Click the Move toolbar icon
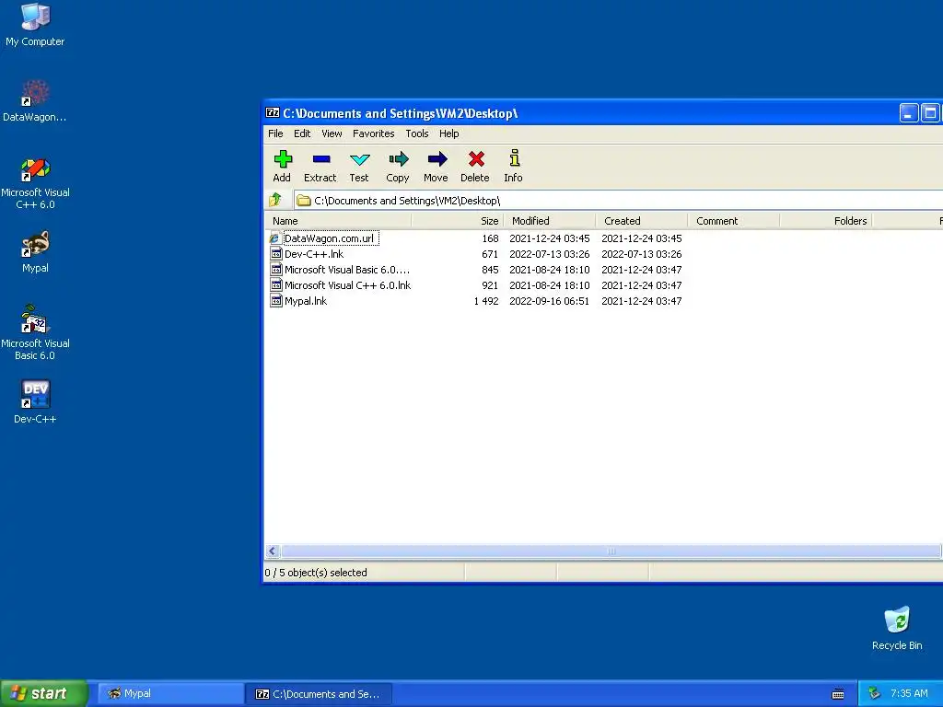This screenshot has width=943, height=707. click(x=437, y=159)
